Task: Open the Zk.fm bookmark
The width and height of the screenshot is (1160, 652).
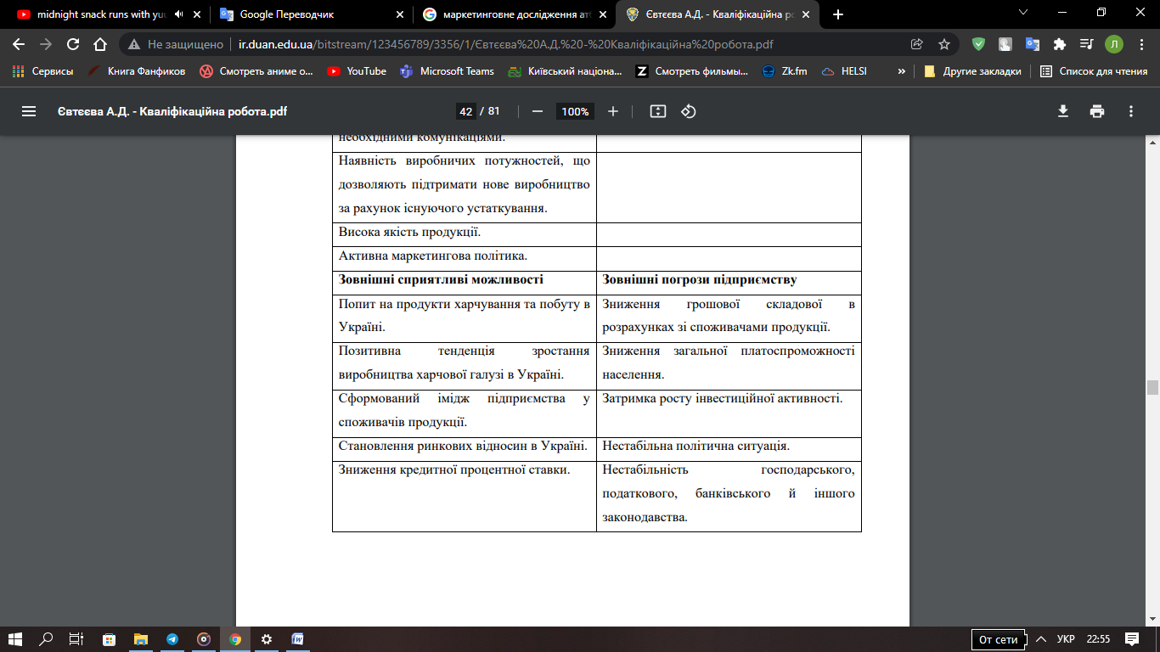Action: pyautogui.click(x=785, y=71)
